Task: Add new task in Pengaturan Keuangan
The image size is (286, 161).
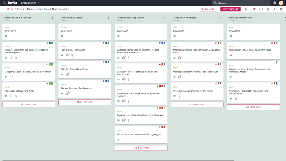Action: pos(197,105)
